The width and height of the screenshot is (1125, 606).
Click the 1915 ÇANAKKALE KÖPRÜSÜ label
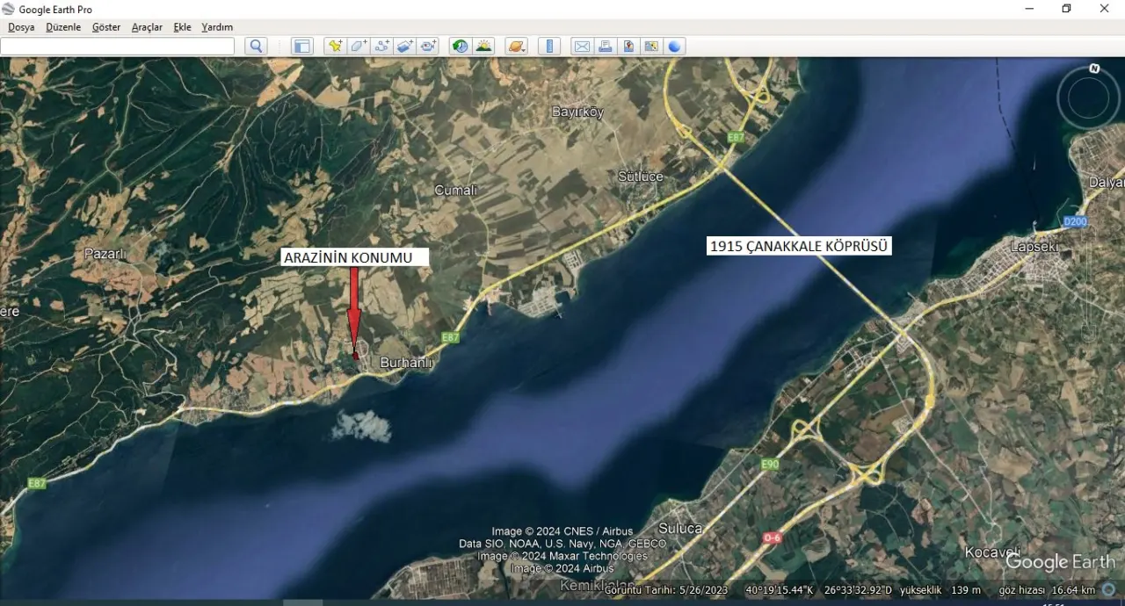coord(799,246)
